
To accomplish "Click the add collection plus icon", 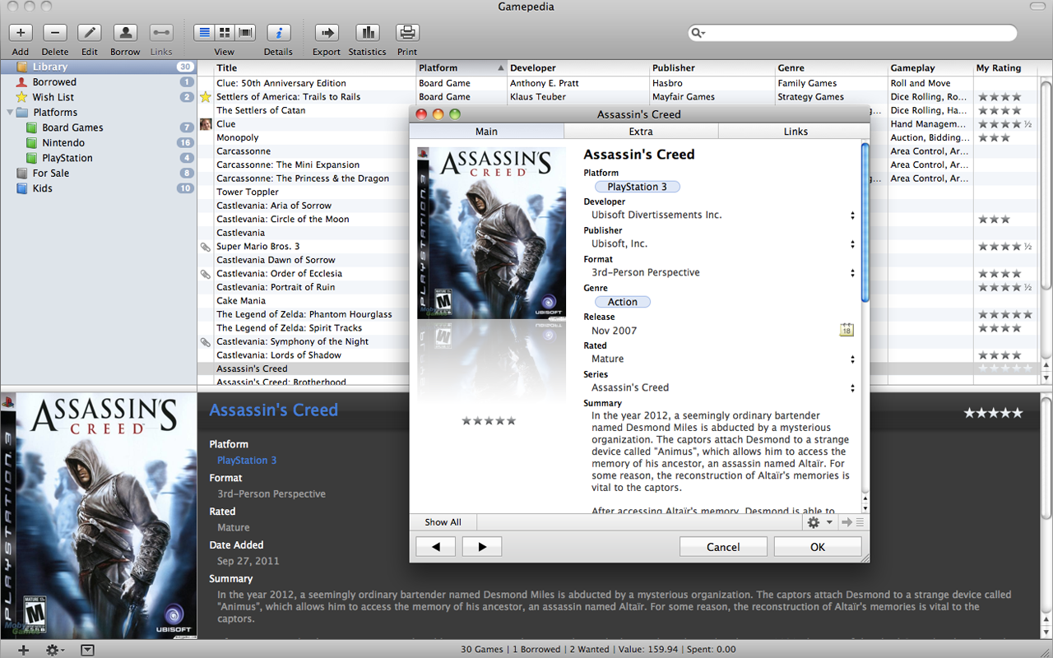I will click(23, 650).
